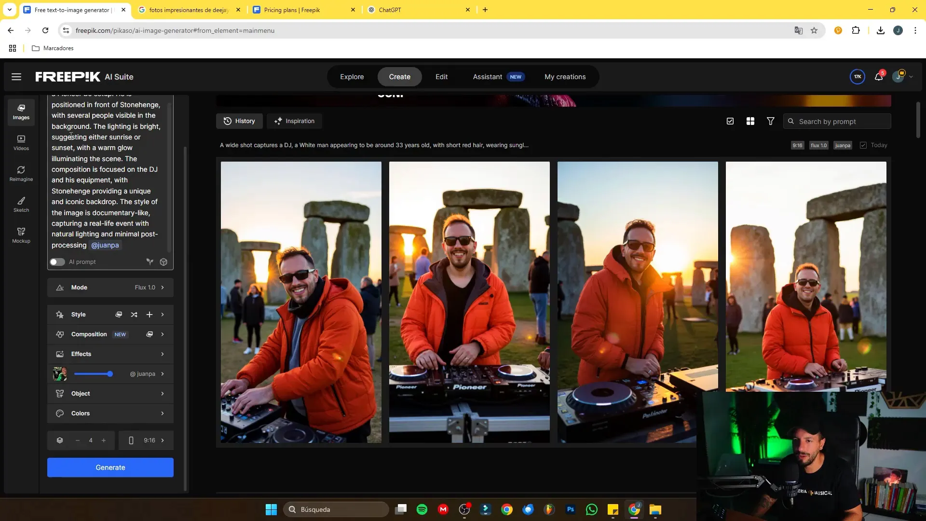Expand the Composition options row
The height and width of the screenshot is (521, 926).
pos(163,334)
